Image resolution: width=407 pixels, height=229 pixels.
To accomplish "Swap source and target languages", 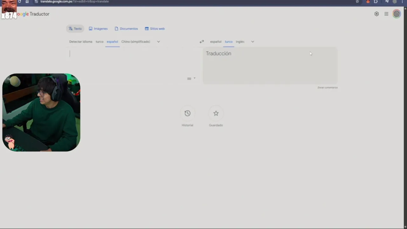I will (202, 42).
